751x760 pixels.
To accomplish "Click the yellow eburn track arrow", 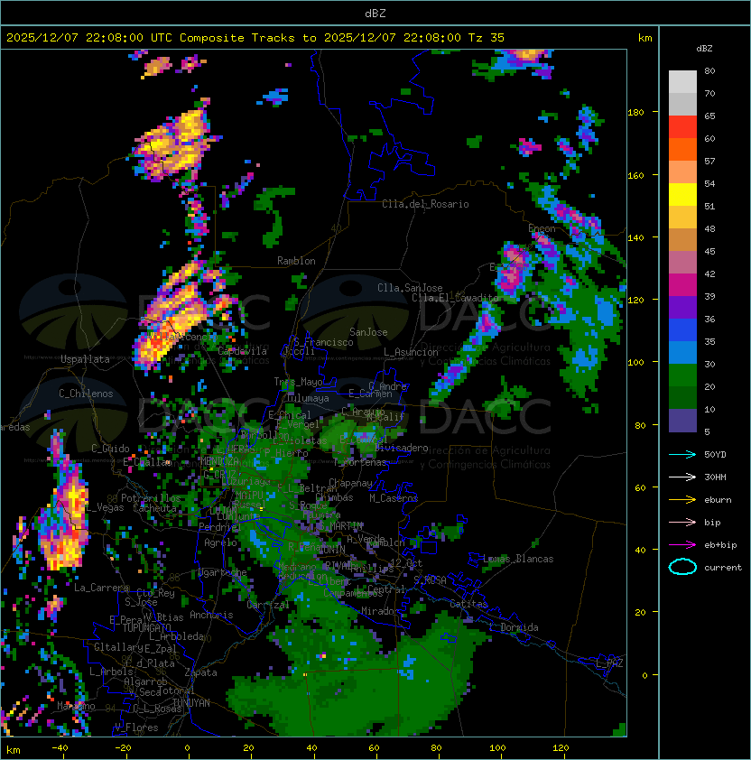I will coord(682,500).
